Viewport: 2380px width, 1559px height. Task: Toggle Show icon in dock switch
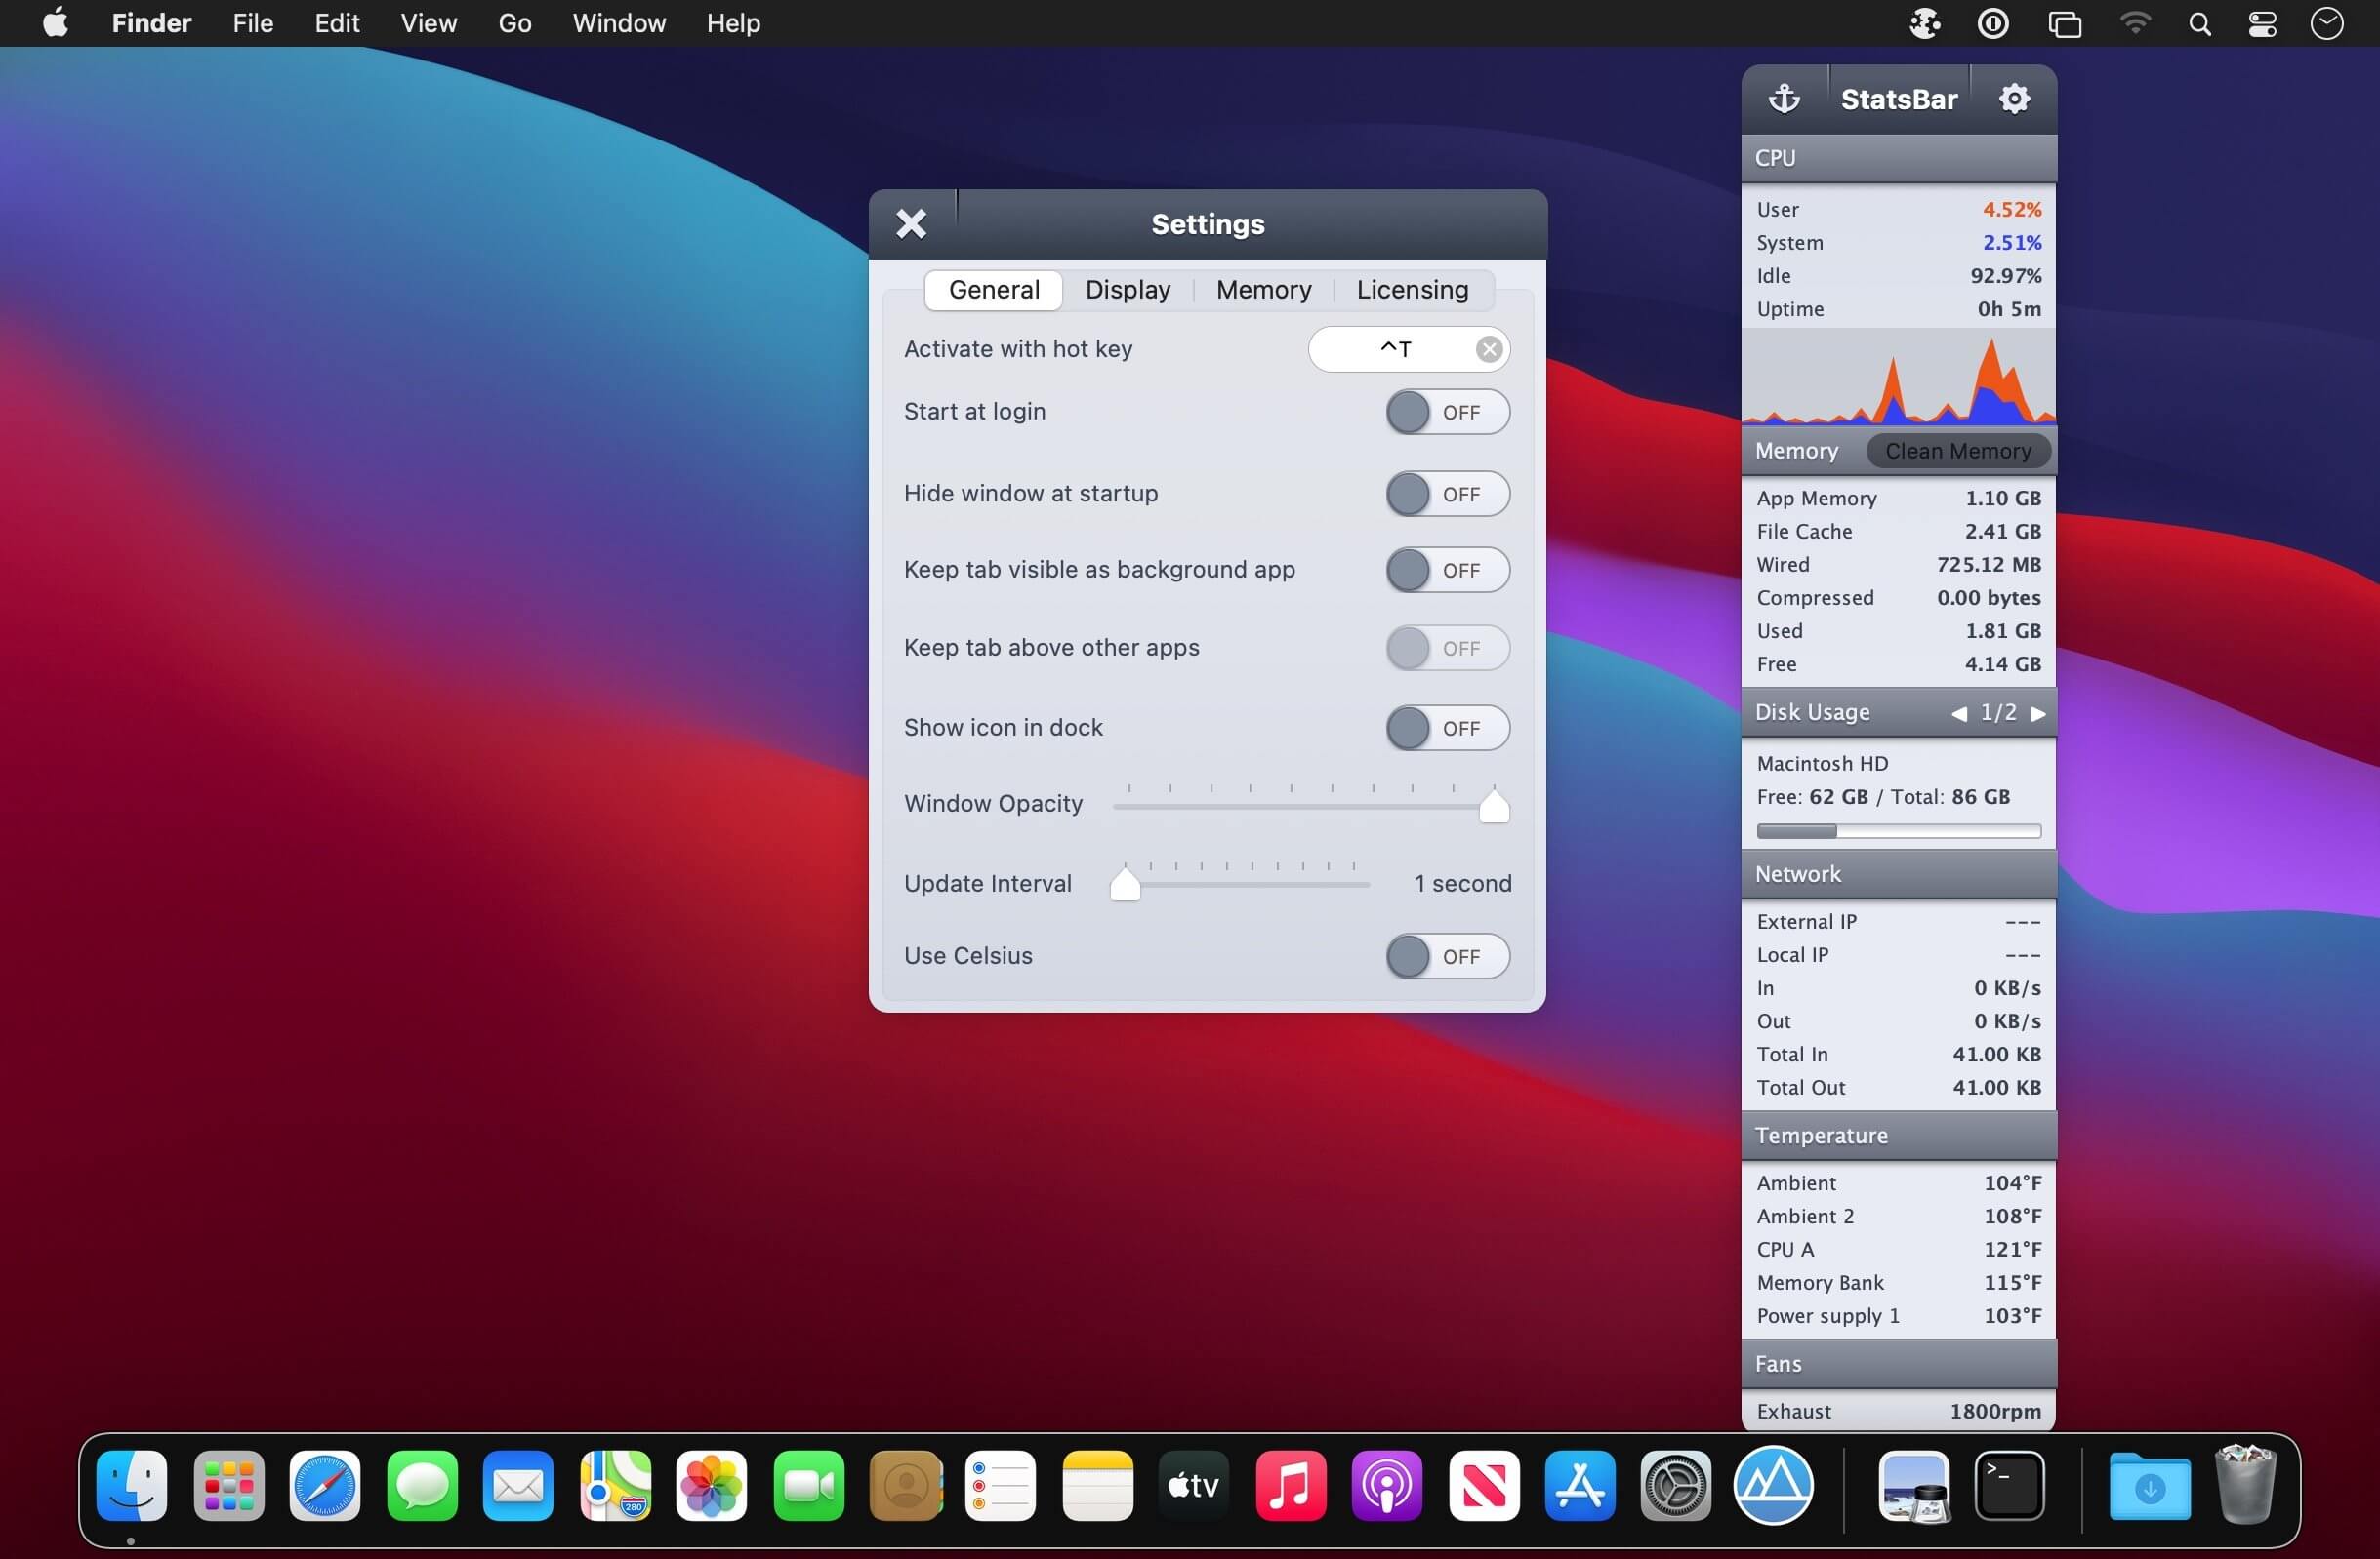pos(1446,729)
